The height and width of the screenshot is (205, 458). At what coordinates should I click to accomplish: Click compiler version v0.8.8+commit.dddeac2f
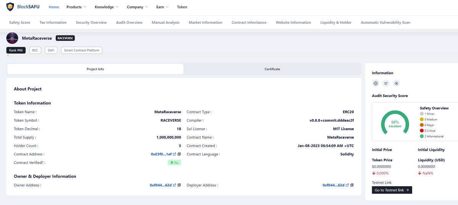[x=332, y=120]
